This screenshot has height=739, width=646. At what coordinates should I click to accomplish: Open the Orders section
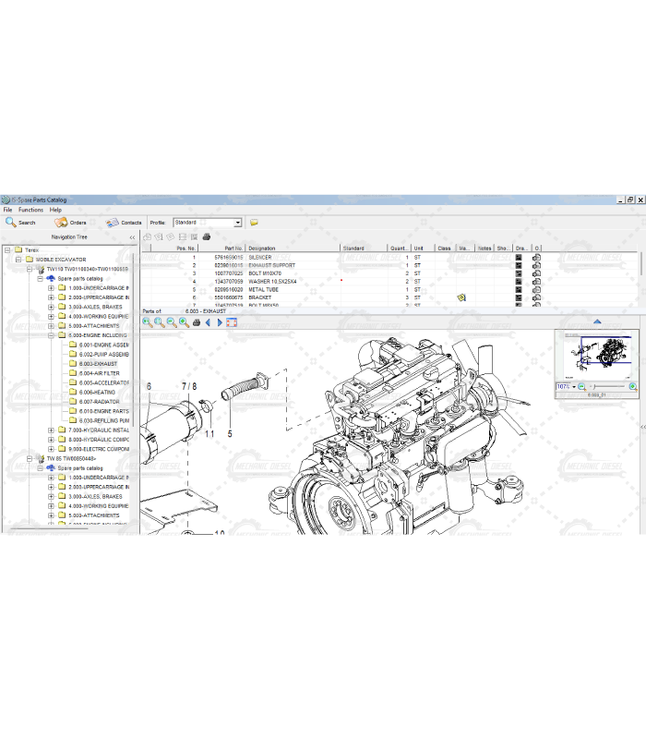(70, 223)
